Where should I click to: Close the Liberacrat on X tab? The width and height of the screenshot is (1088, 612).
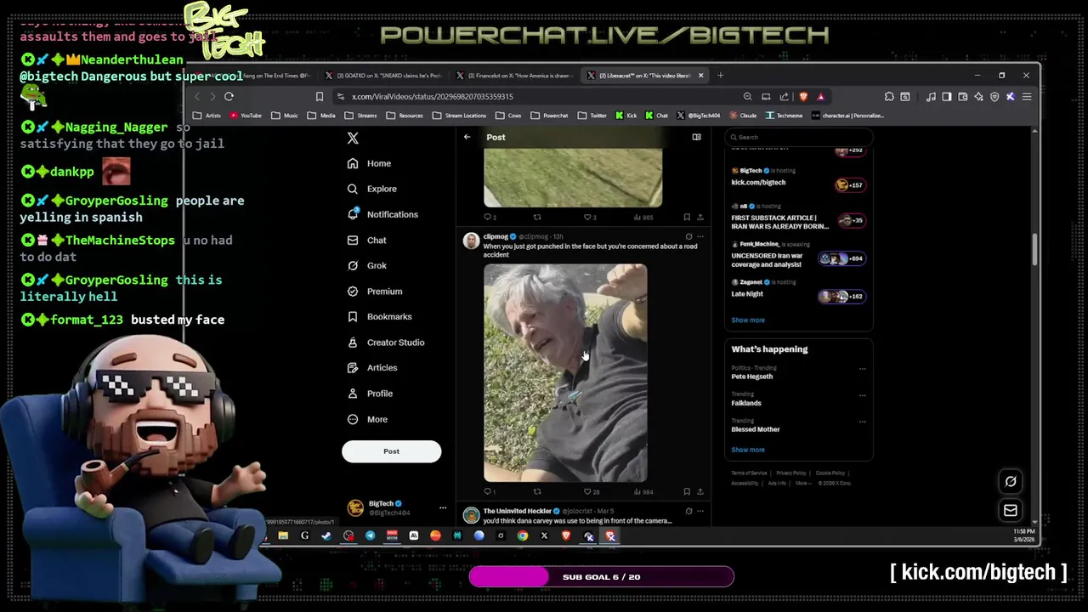pos(700,76)
